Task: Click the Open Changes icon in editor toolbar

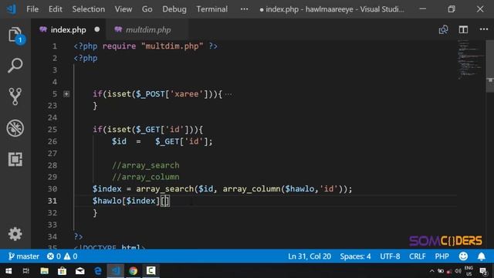Action: click(x=443, y=29)
